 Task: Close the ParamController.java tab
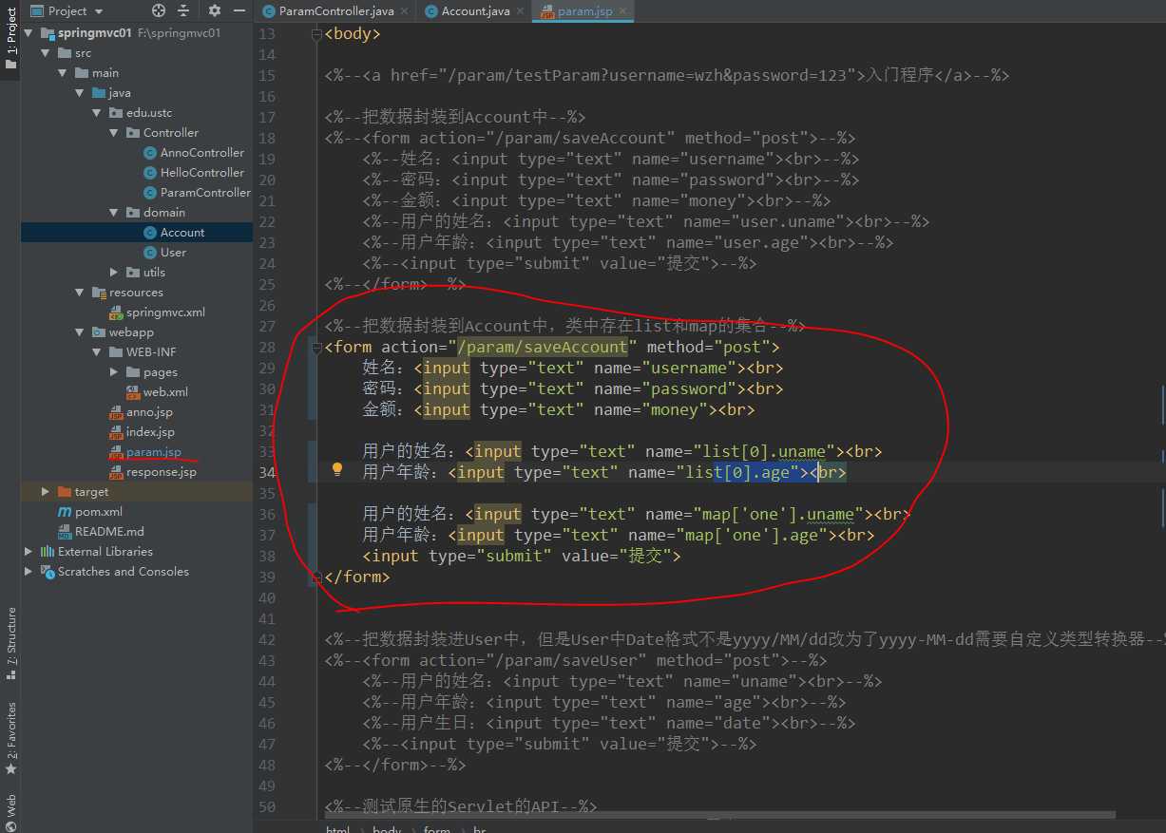click(405, 11)
